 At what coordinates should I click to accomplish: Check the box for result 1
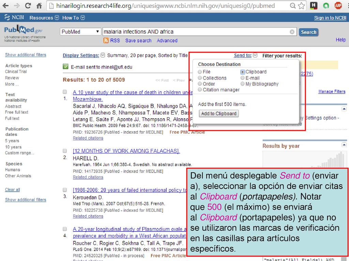[x=65, y=92]
